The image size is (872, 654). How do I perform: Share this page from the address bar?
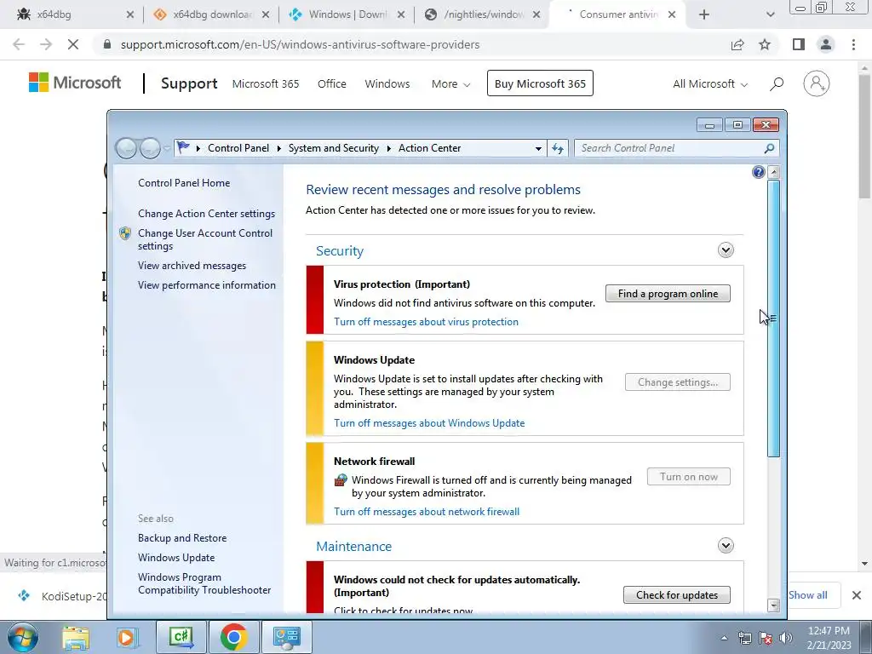click(x=737, y=44)
